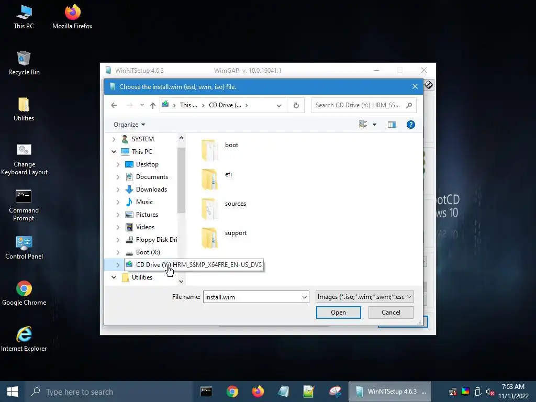
Task: Click the Search CD Drive field
Action: pyautogui.click(x=363, y=105)
